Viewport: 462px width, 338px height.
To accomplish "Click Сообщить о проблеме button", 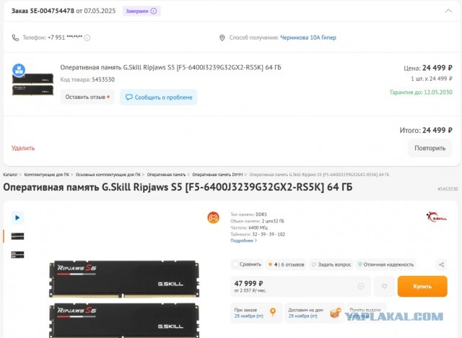I will pyautogui.click(x=159, y=97).
